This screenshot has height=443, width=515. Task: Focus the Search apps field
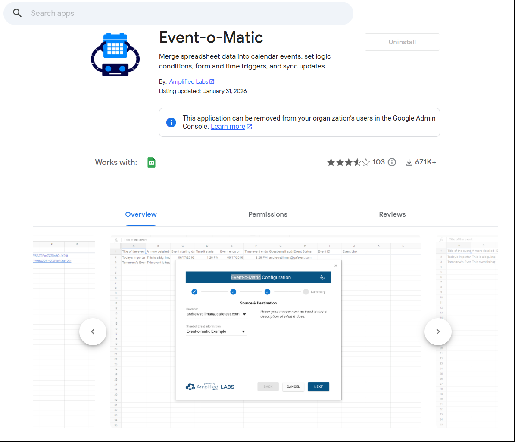(178, 13)
